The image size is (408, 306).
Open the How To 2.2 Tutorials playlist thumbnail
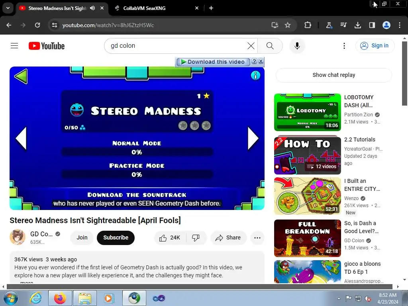click(x=307, y=155)
